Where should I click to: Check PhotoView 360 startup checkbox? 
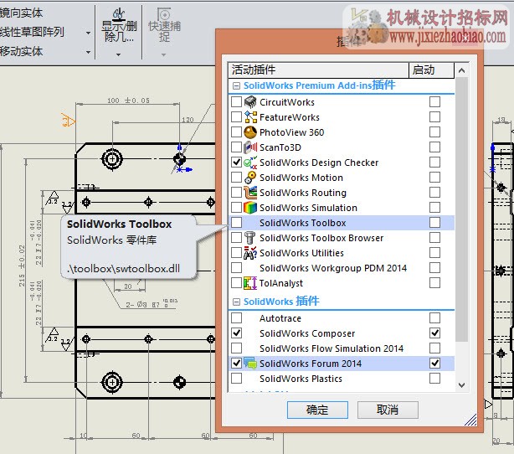[434, 132]
